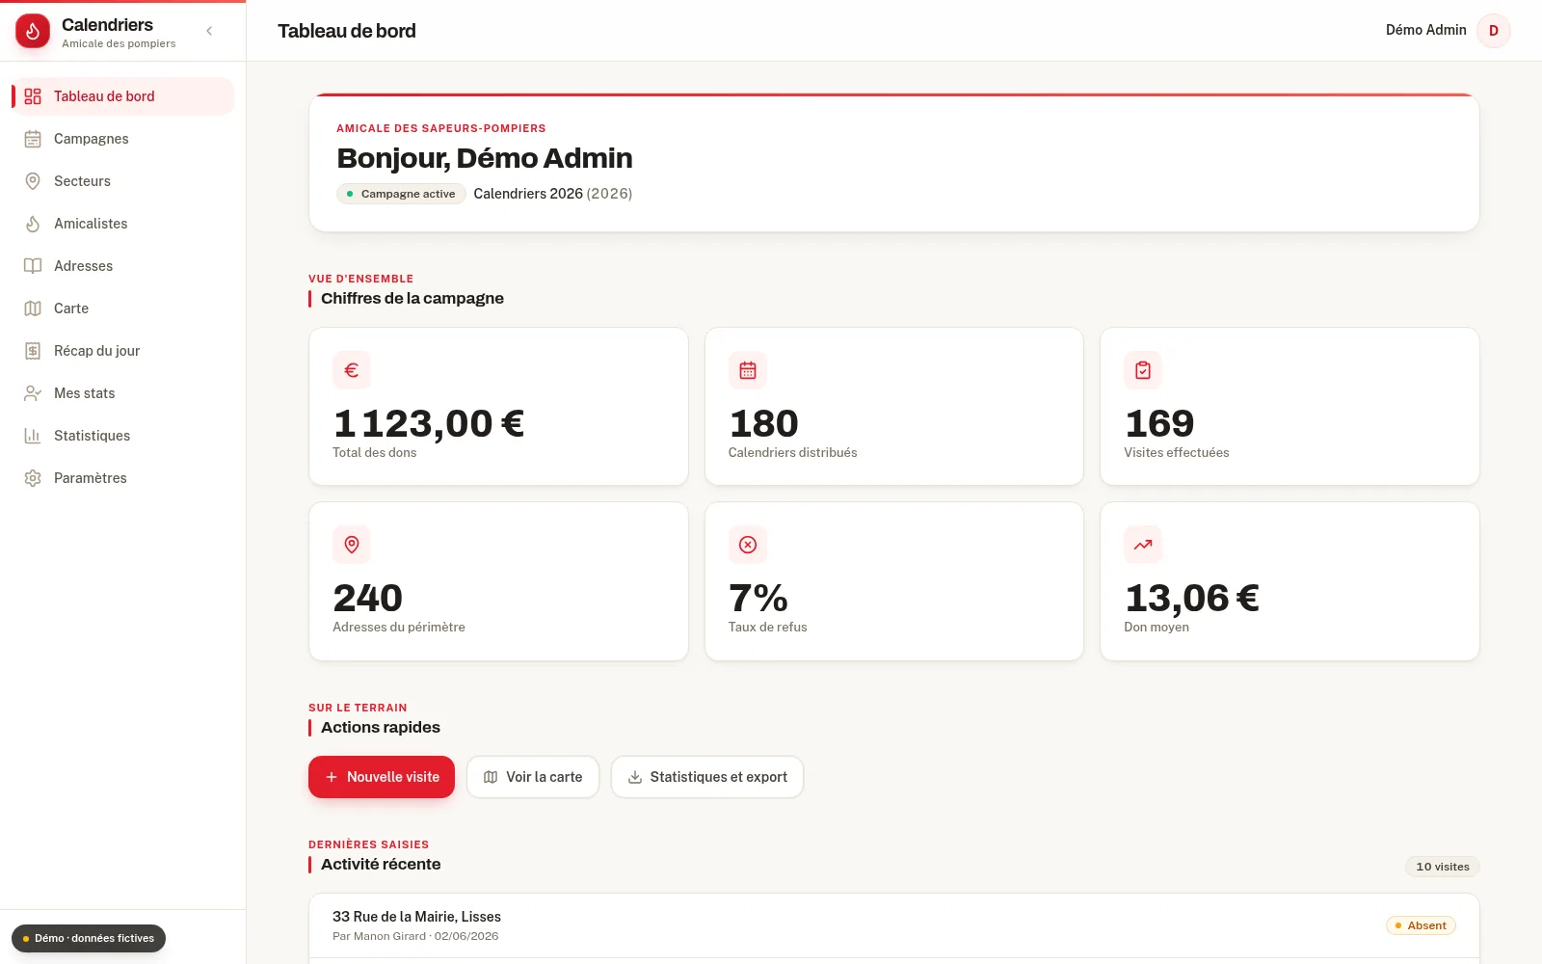Go to Mes stats
Screen dimensions: 1542x964
tap(123, 393)
